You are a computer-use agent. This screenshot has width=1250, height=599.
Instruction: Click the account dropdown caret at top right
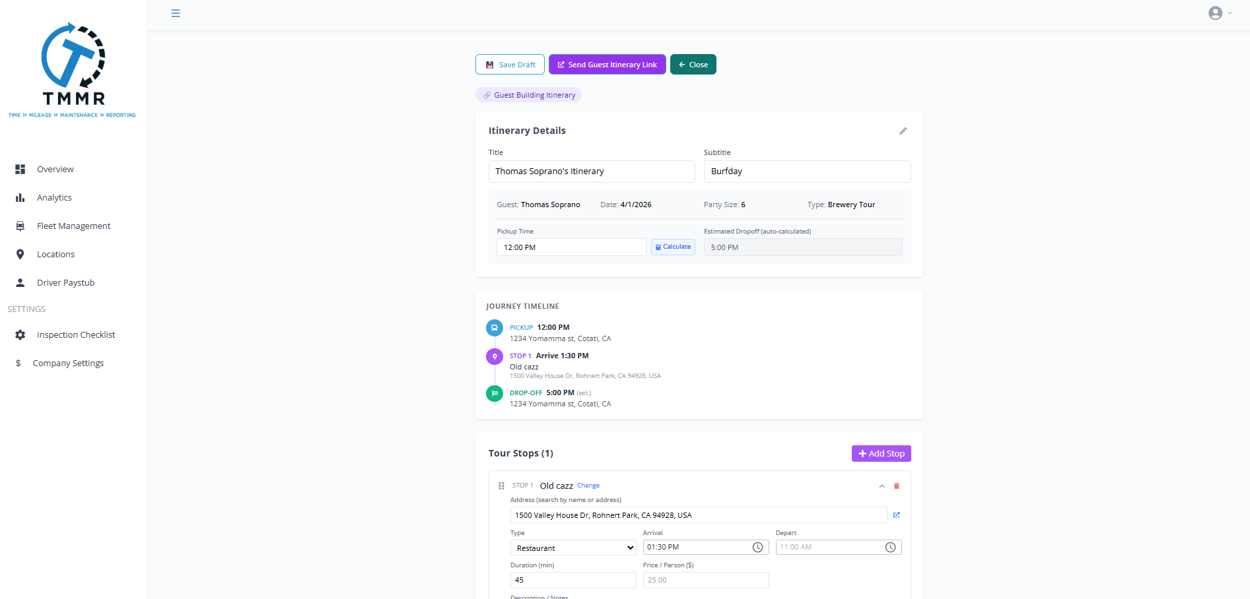tap(1230, 13)
